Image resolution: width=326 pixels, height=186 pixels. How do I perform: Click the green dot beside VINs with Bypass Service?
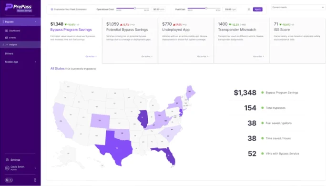coord(263,154)
